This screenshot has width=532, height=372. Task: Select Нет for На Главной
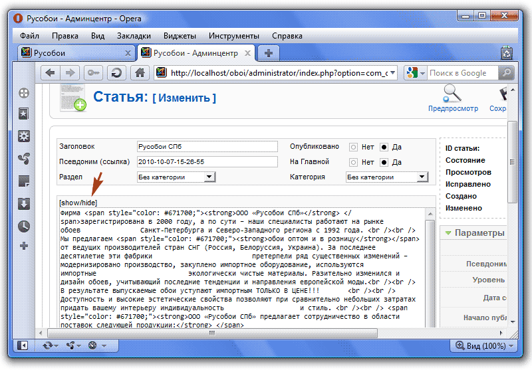354,162
